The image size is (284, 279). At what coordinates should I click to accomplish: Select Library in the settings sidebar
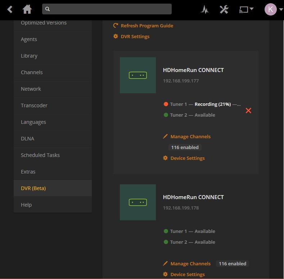coord(53,56)
